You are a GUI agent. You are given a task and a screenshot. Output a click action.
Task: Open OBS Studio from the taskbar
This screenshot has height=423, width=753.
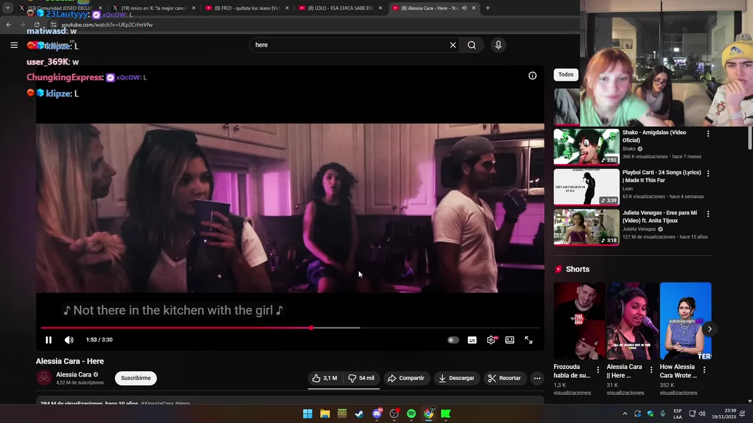point(394,414)
